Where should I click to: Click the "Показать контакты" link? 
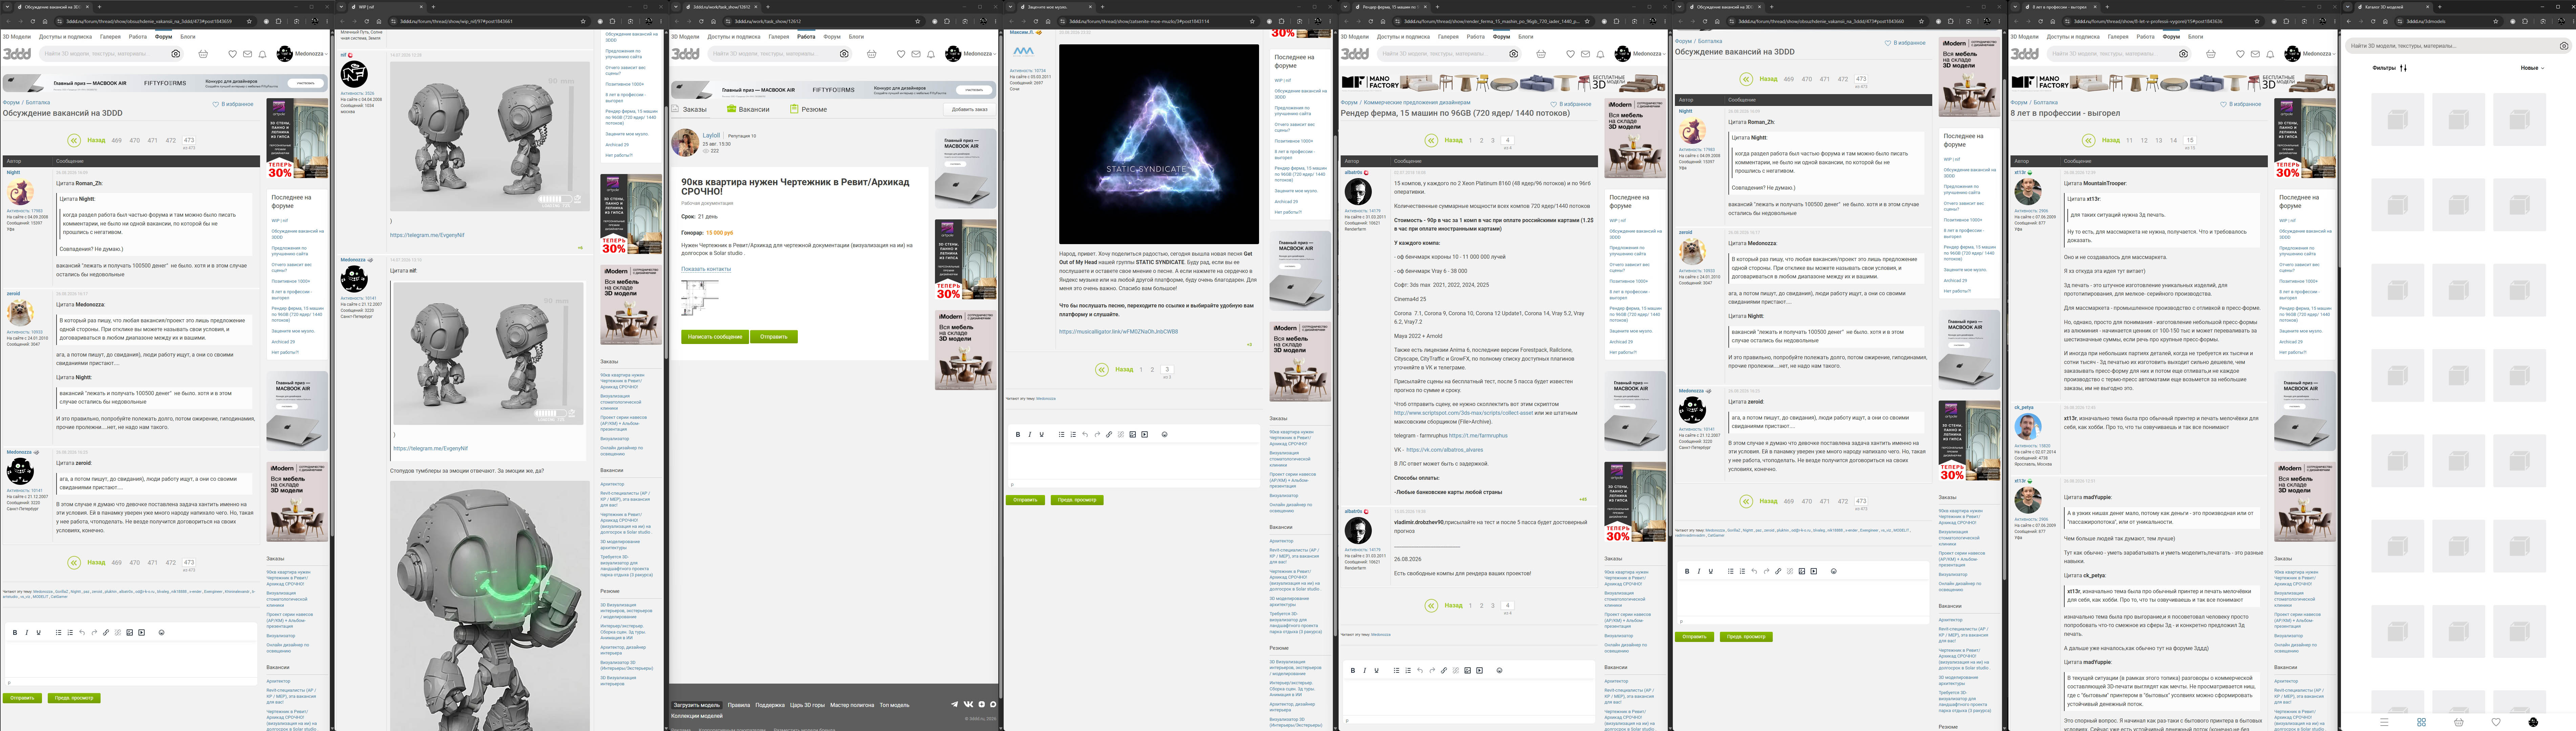click(x=706, y=269)
